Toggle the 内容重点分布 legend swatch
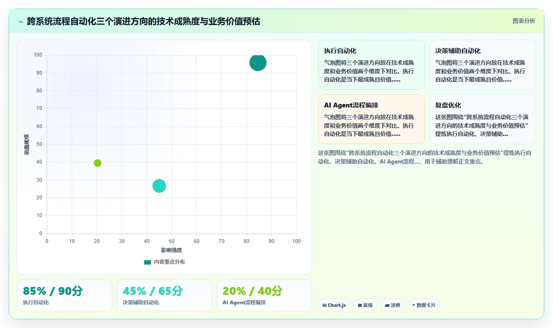This screenshot has height=328, width=553. click(x=148, y=262)
